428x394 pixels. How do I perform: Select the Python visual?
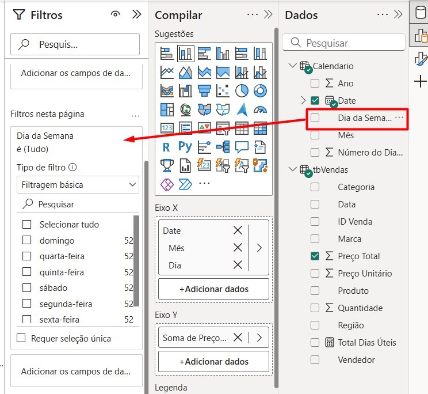point(186,147)
